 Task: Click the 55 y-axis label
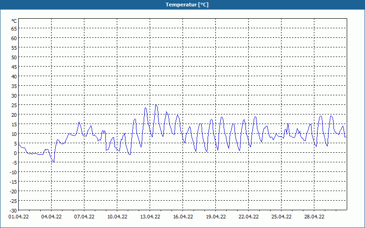pyautogui.click(x=14, y=48)
